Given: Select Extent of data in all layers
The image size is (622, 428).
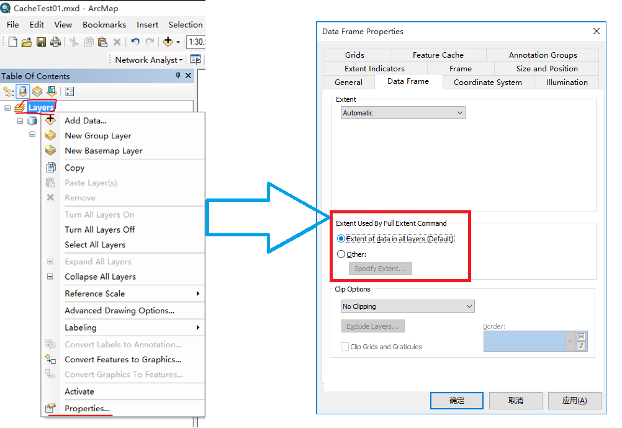Looking at the screenshot, I should (x=395, y=239).
